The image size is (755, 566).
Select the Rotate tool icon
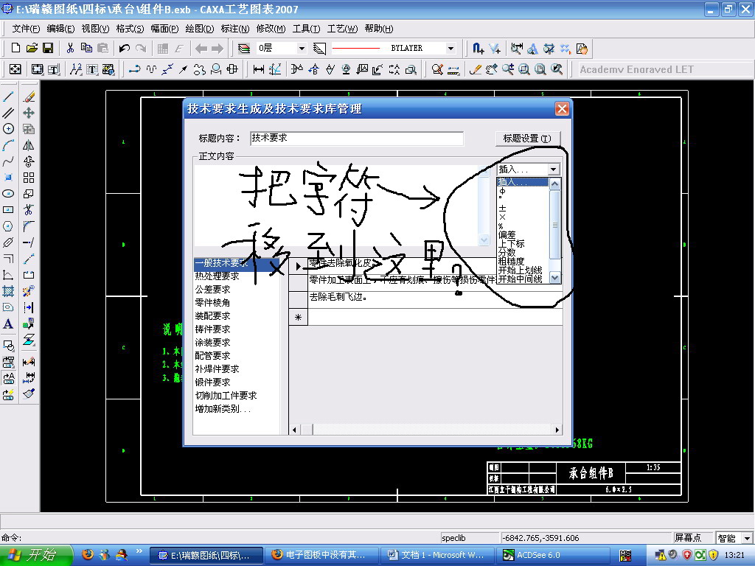(x=29, y=161)
